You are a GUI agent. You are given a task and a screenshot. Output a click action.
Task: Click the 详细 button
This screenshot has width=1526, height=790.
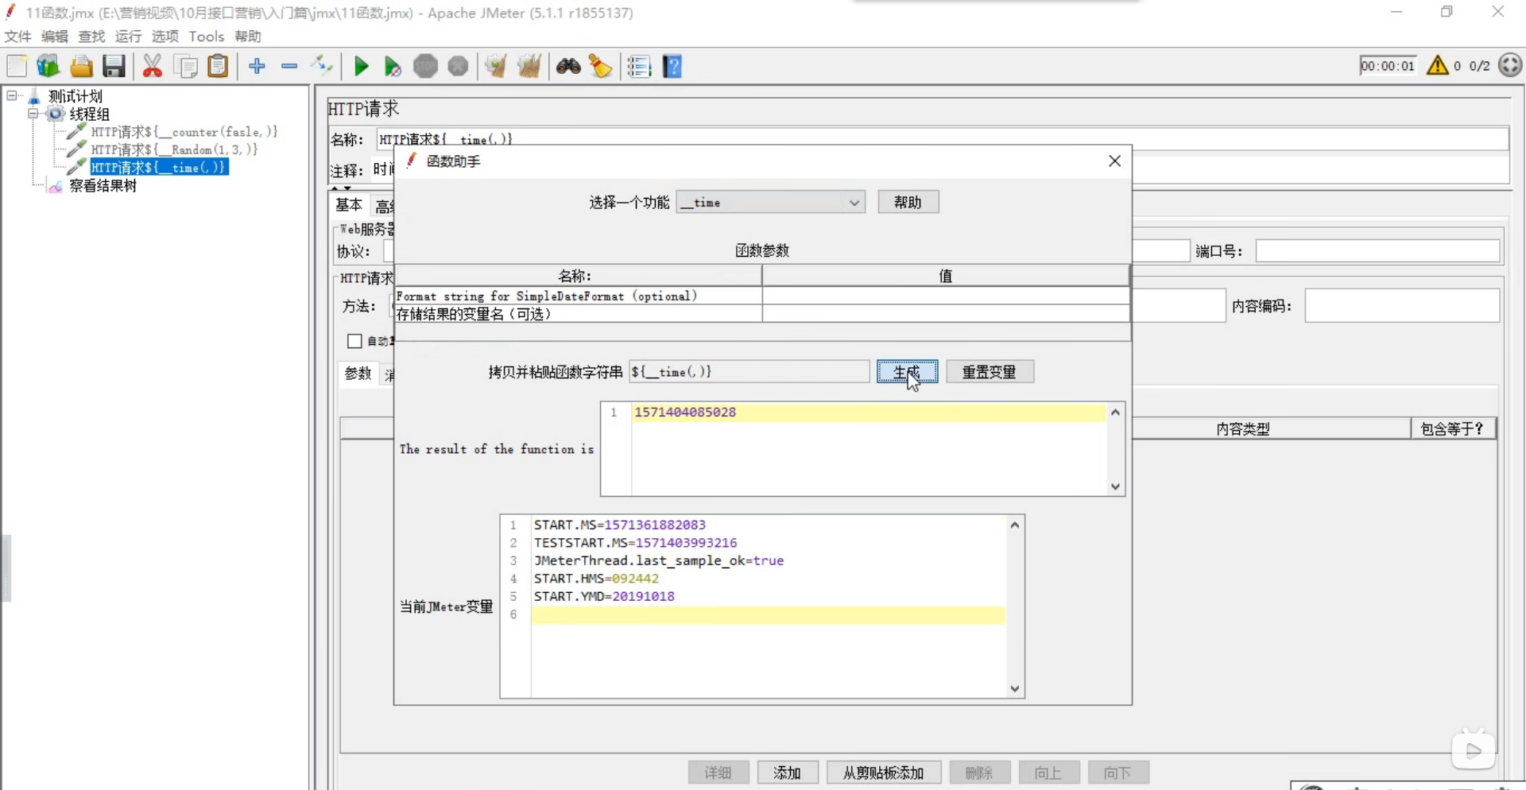(718, 773)
